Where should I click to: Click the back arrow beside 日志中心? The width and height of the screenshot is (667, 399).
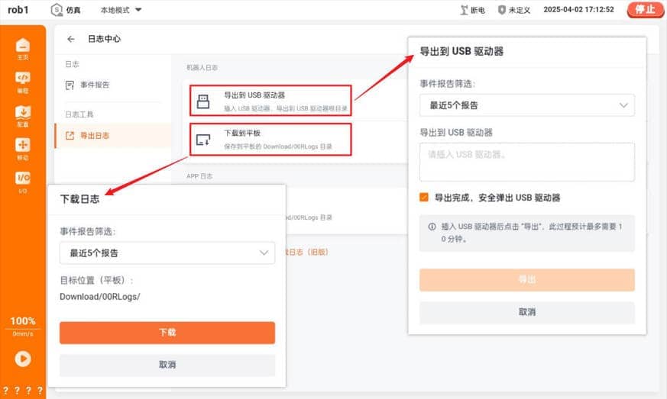[x=71, y=39]
